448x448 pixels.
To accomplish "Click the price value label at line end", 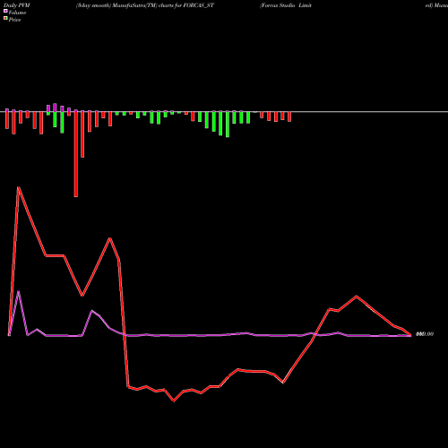I will point(425,334).
